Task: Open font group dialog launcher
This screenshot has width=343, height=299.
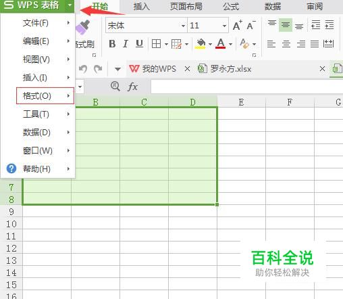Action: coord(255,55)
